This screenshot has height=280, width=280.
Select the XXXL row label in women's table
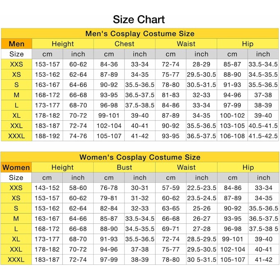16,260
